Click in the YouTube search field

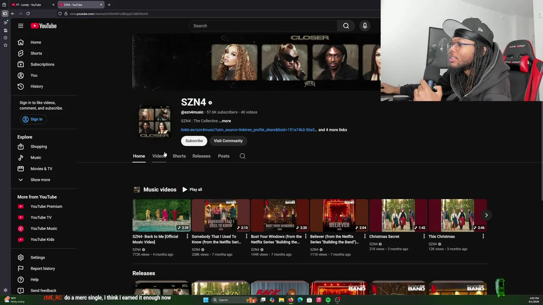point(263,26)
